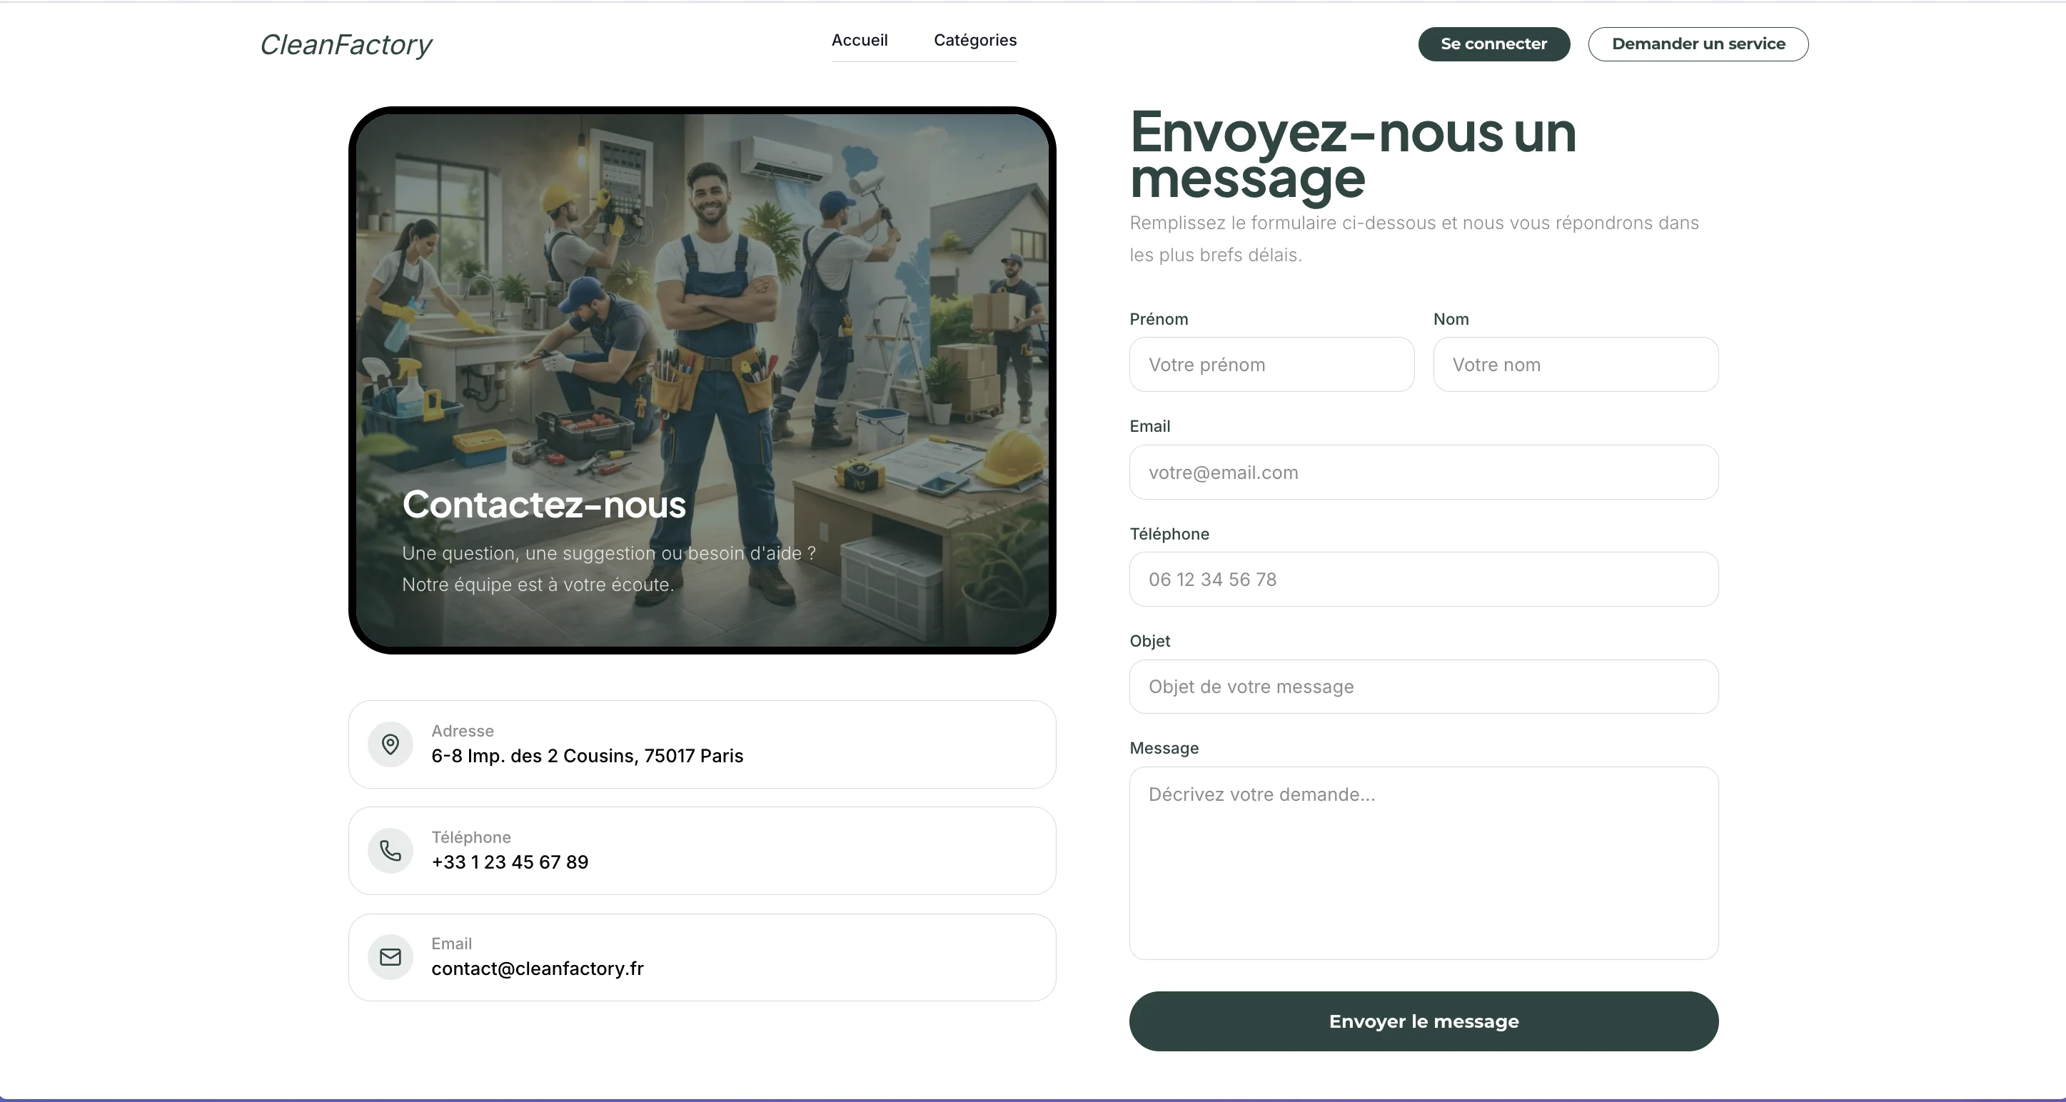Click Demander un service
The width and height of the screenshot is (2066, 1102).
coord(1698,44)
